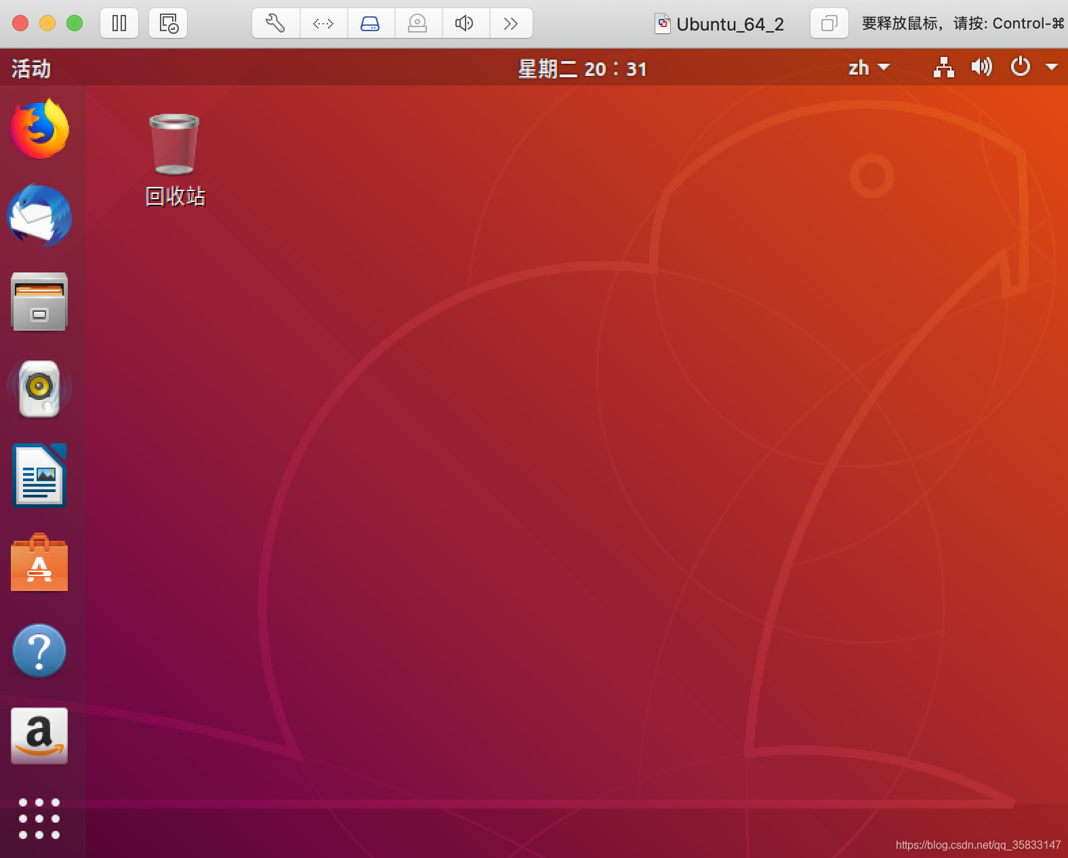Click the network adapter arrows toolbar icon

click(x=323, y=24)
